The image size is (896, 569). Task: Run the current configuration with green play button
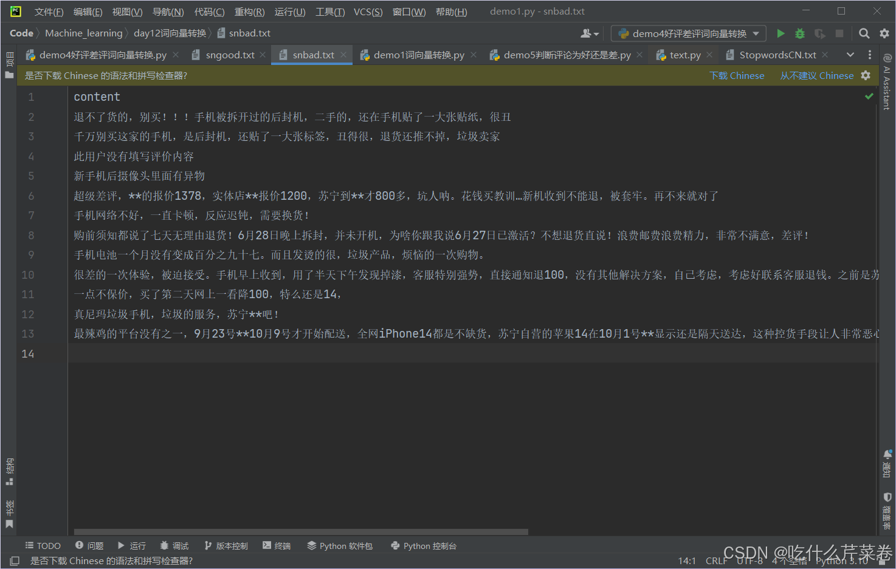click(x=781, y=33)
